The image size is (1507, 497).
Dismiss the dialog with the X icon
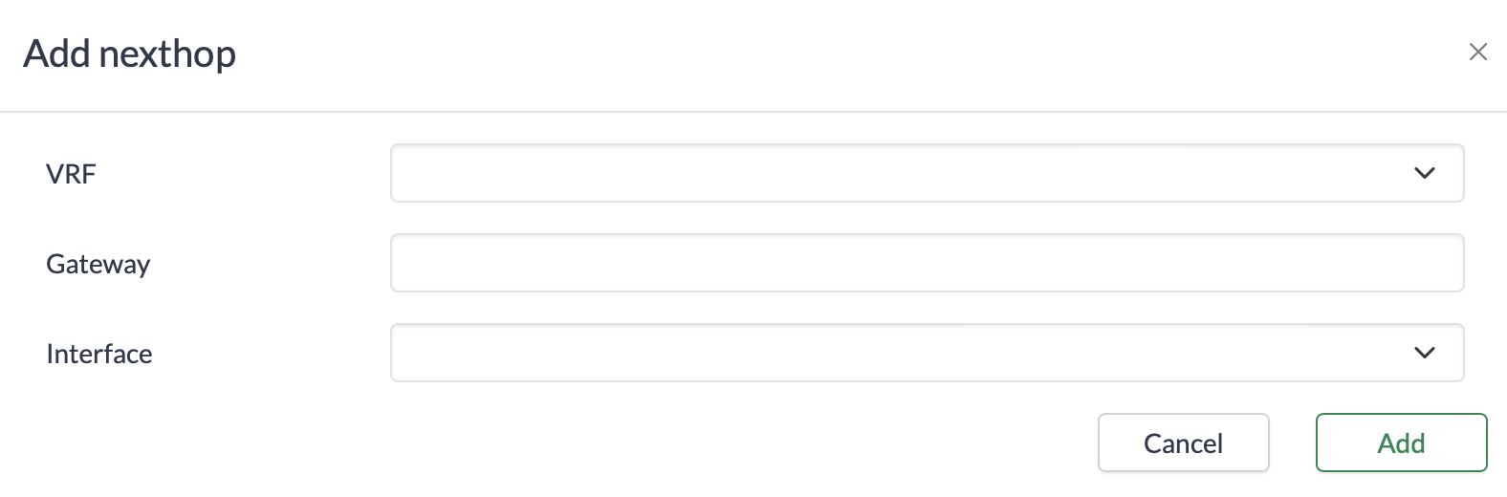[1477, 52]
